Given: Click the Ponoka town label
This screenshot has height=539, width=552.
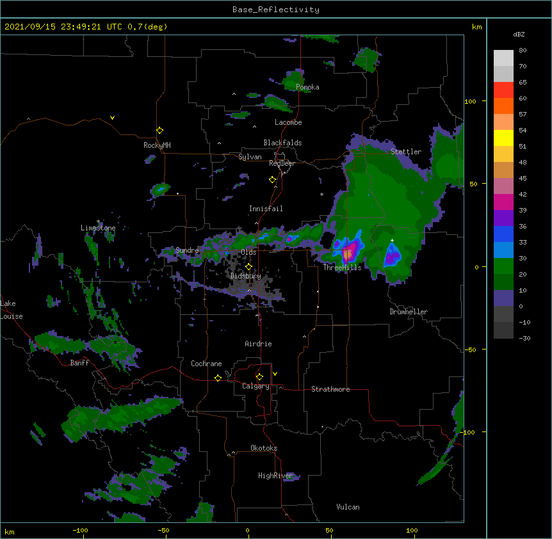Looking at the screenshot, I should pos(307,87).
